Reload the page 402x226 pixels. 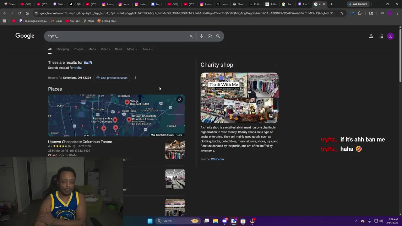(19, 13)
